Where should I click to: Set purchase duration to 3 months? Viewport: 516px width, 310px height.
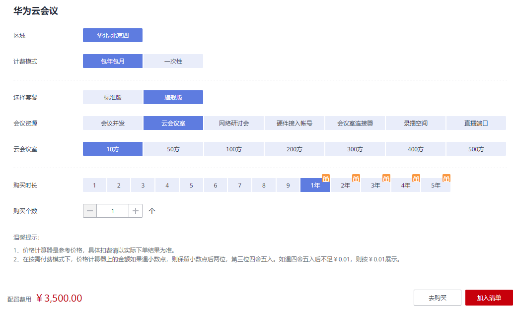pyautogui.click(x=143, y=185)
